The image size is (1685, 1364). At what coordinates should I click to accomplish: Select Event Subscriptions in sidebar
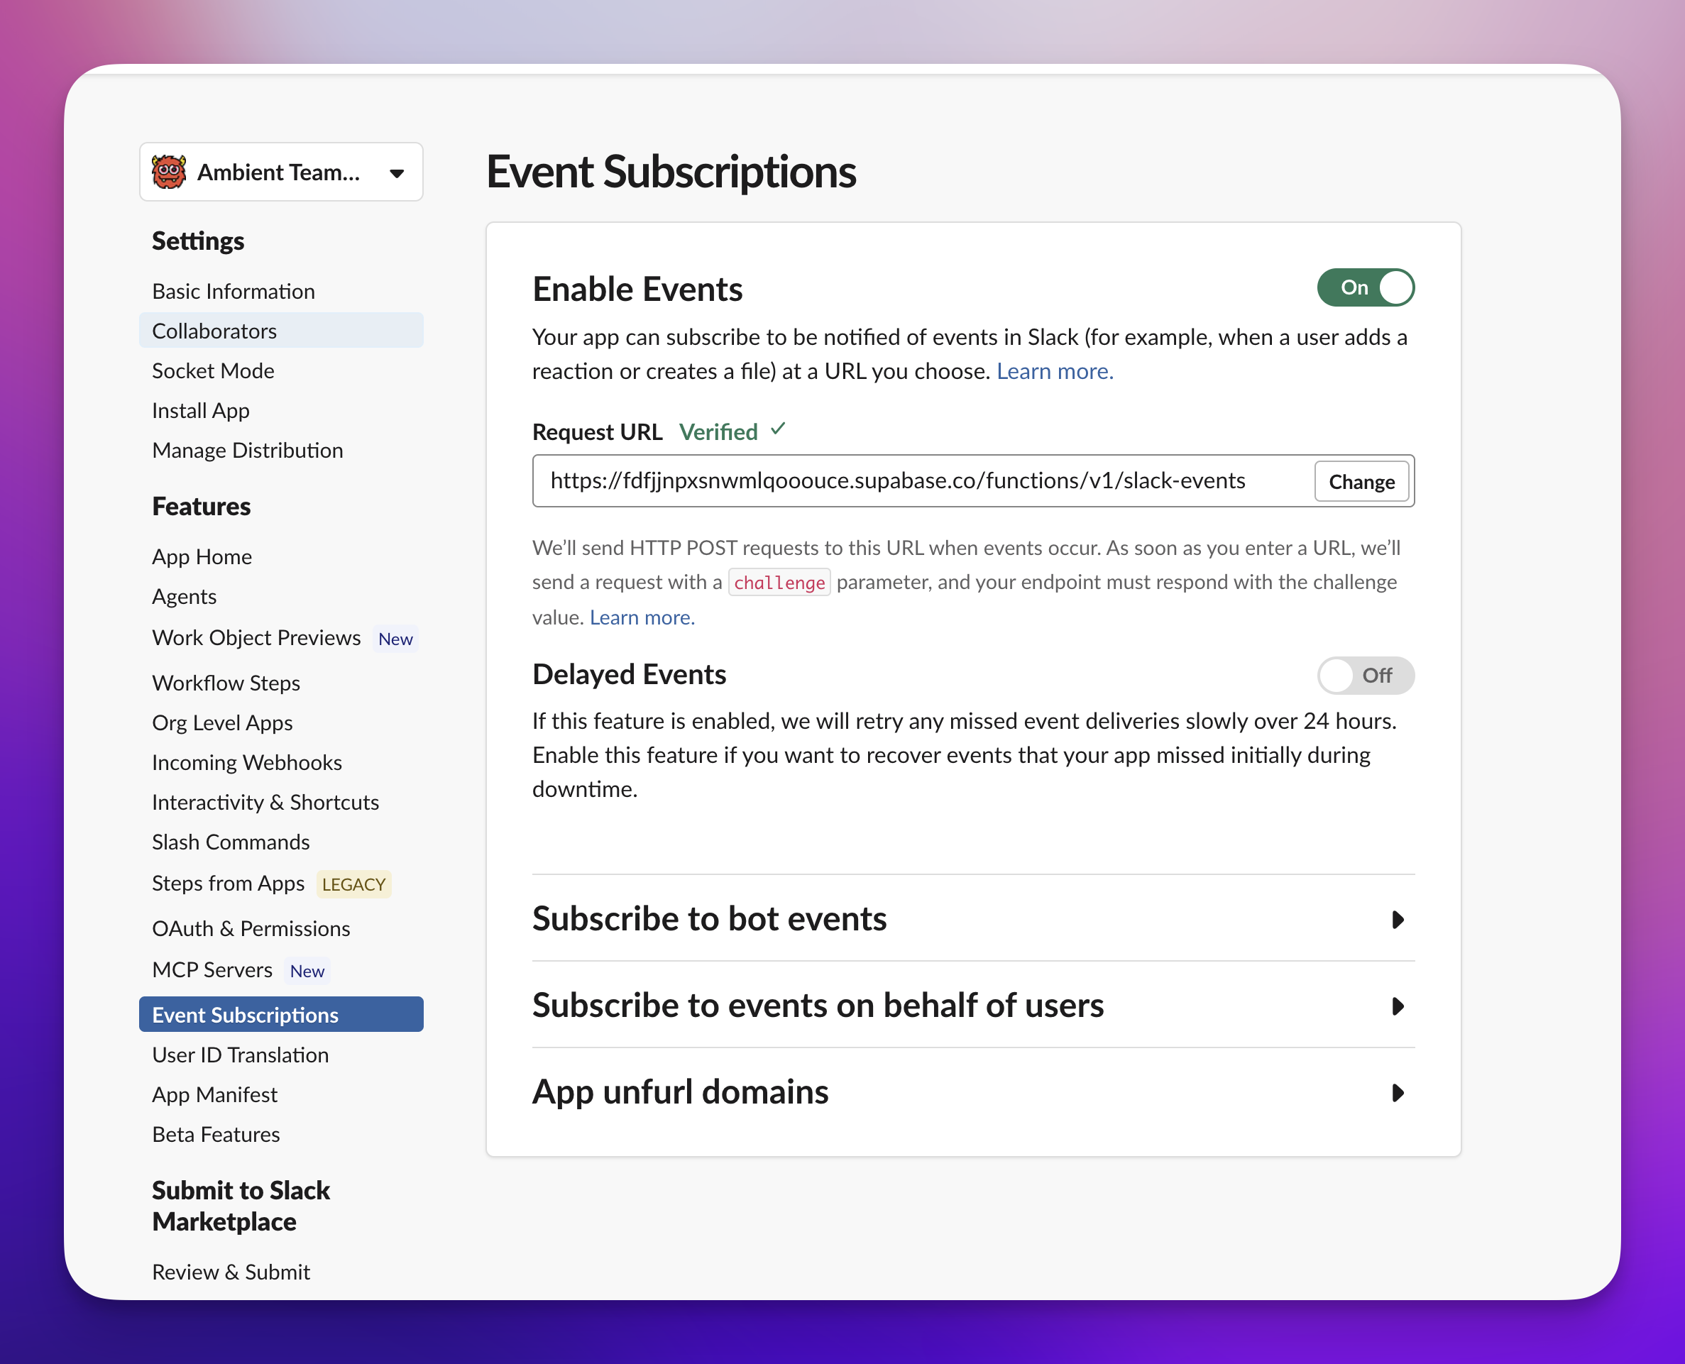[281, 1014]
